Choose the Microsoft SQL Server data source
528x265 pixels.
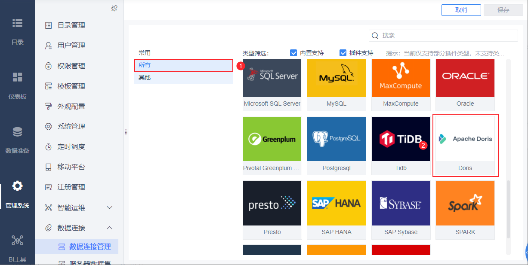(272, 85)
